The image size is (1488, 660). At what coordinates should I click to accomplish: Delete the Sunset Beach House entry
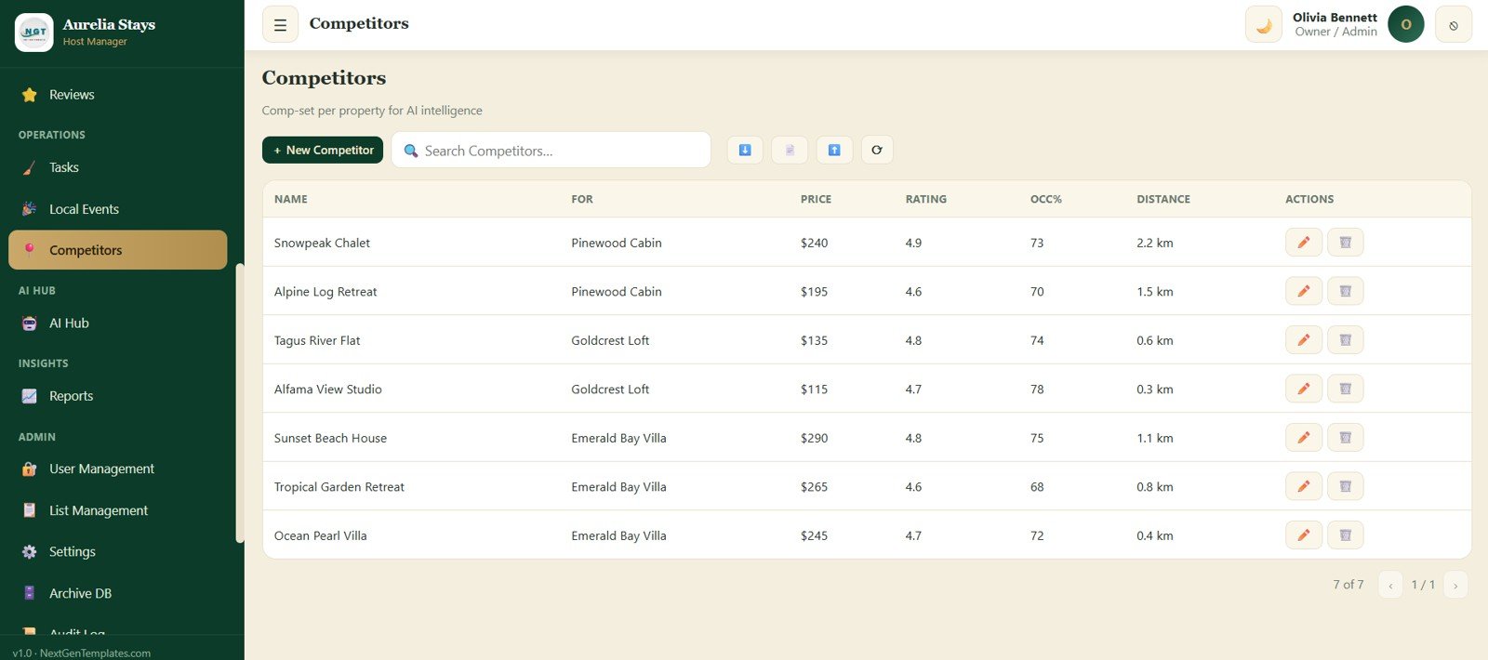point(1346,438)
